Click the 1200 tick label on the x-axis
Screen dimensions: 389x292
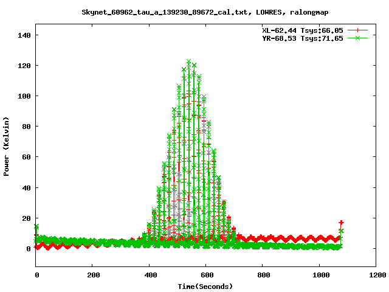coord(376,275)
